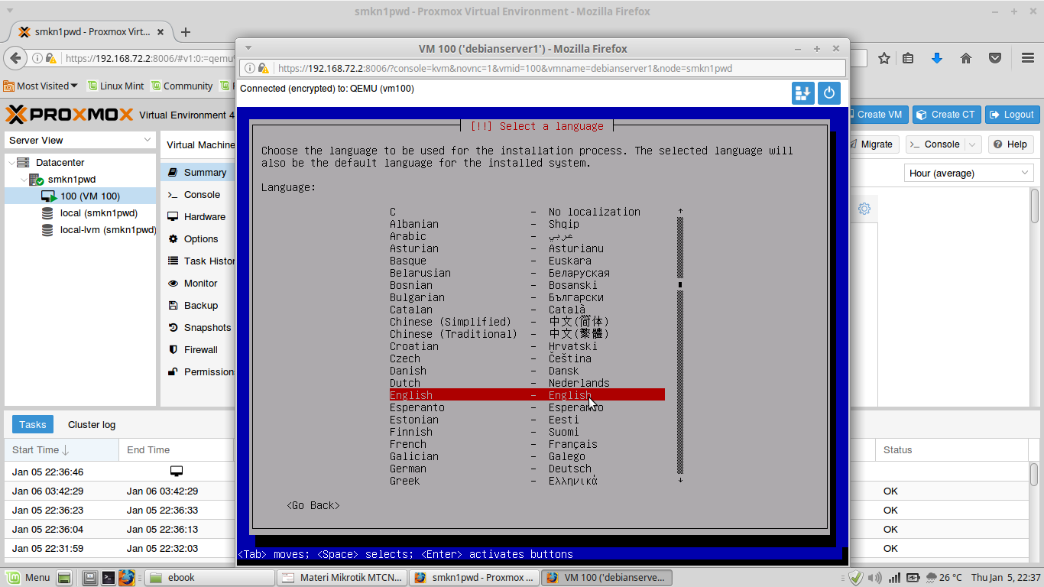This screenshot has height=587, width=1044.
Task: Launch terminal from taskbar launcher
Action: point(109,578)
